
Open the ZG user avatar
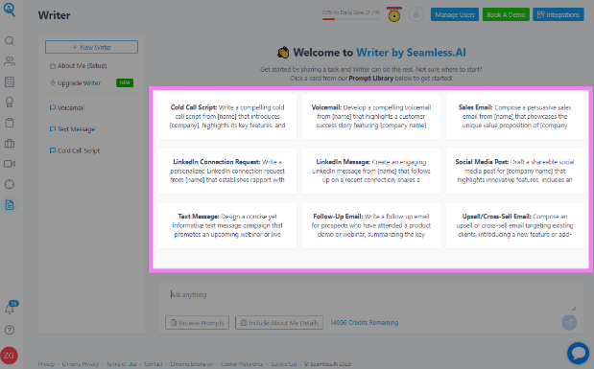pos(9,356)
